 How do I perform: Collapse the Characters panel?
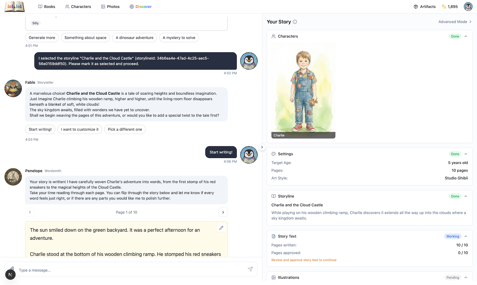[x=466, y=36]
